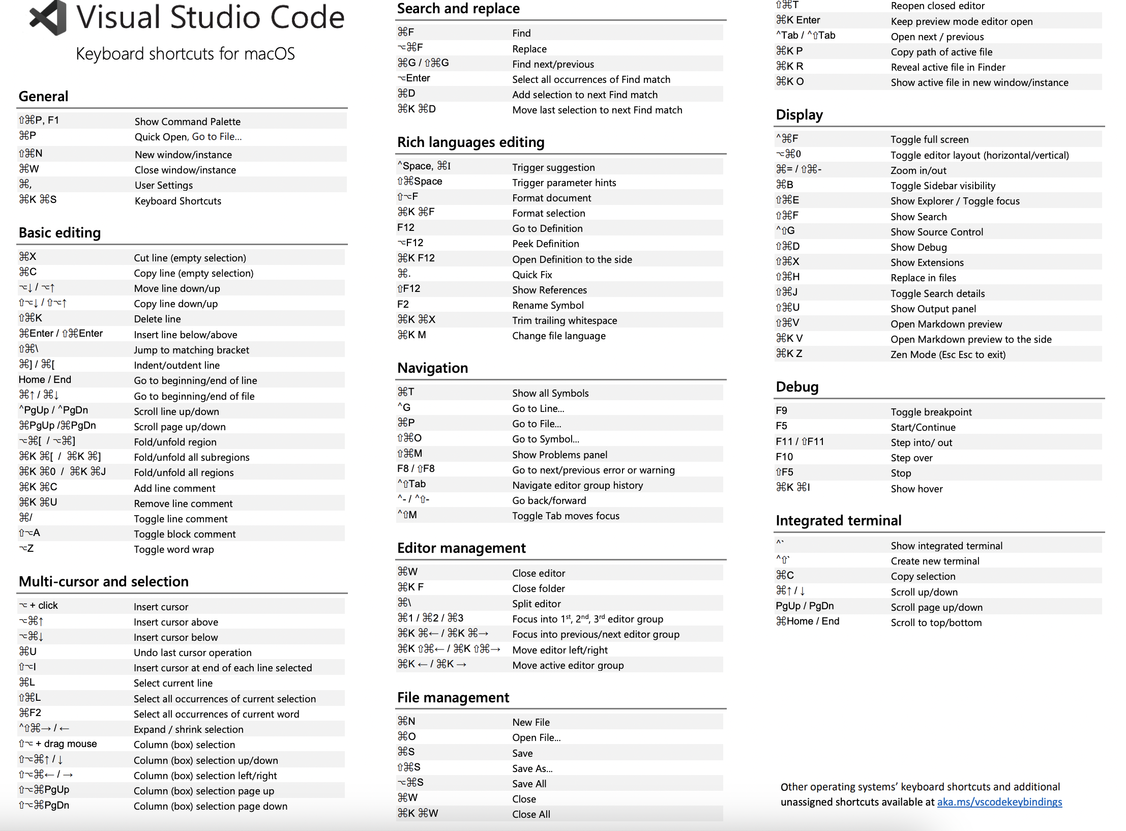Select the "Close folder" entry
Image resolution: width=1126 pixels, height=831 pixels.
(x=539, y=588)
